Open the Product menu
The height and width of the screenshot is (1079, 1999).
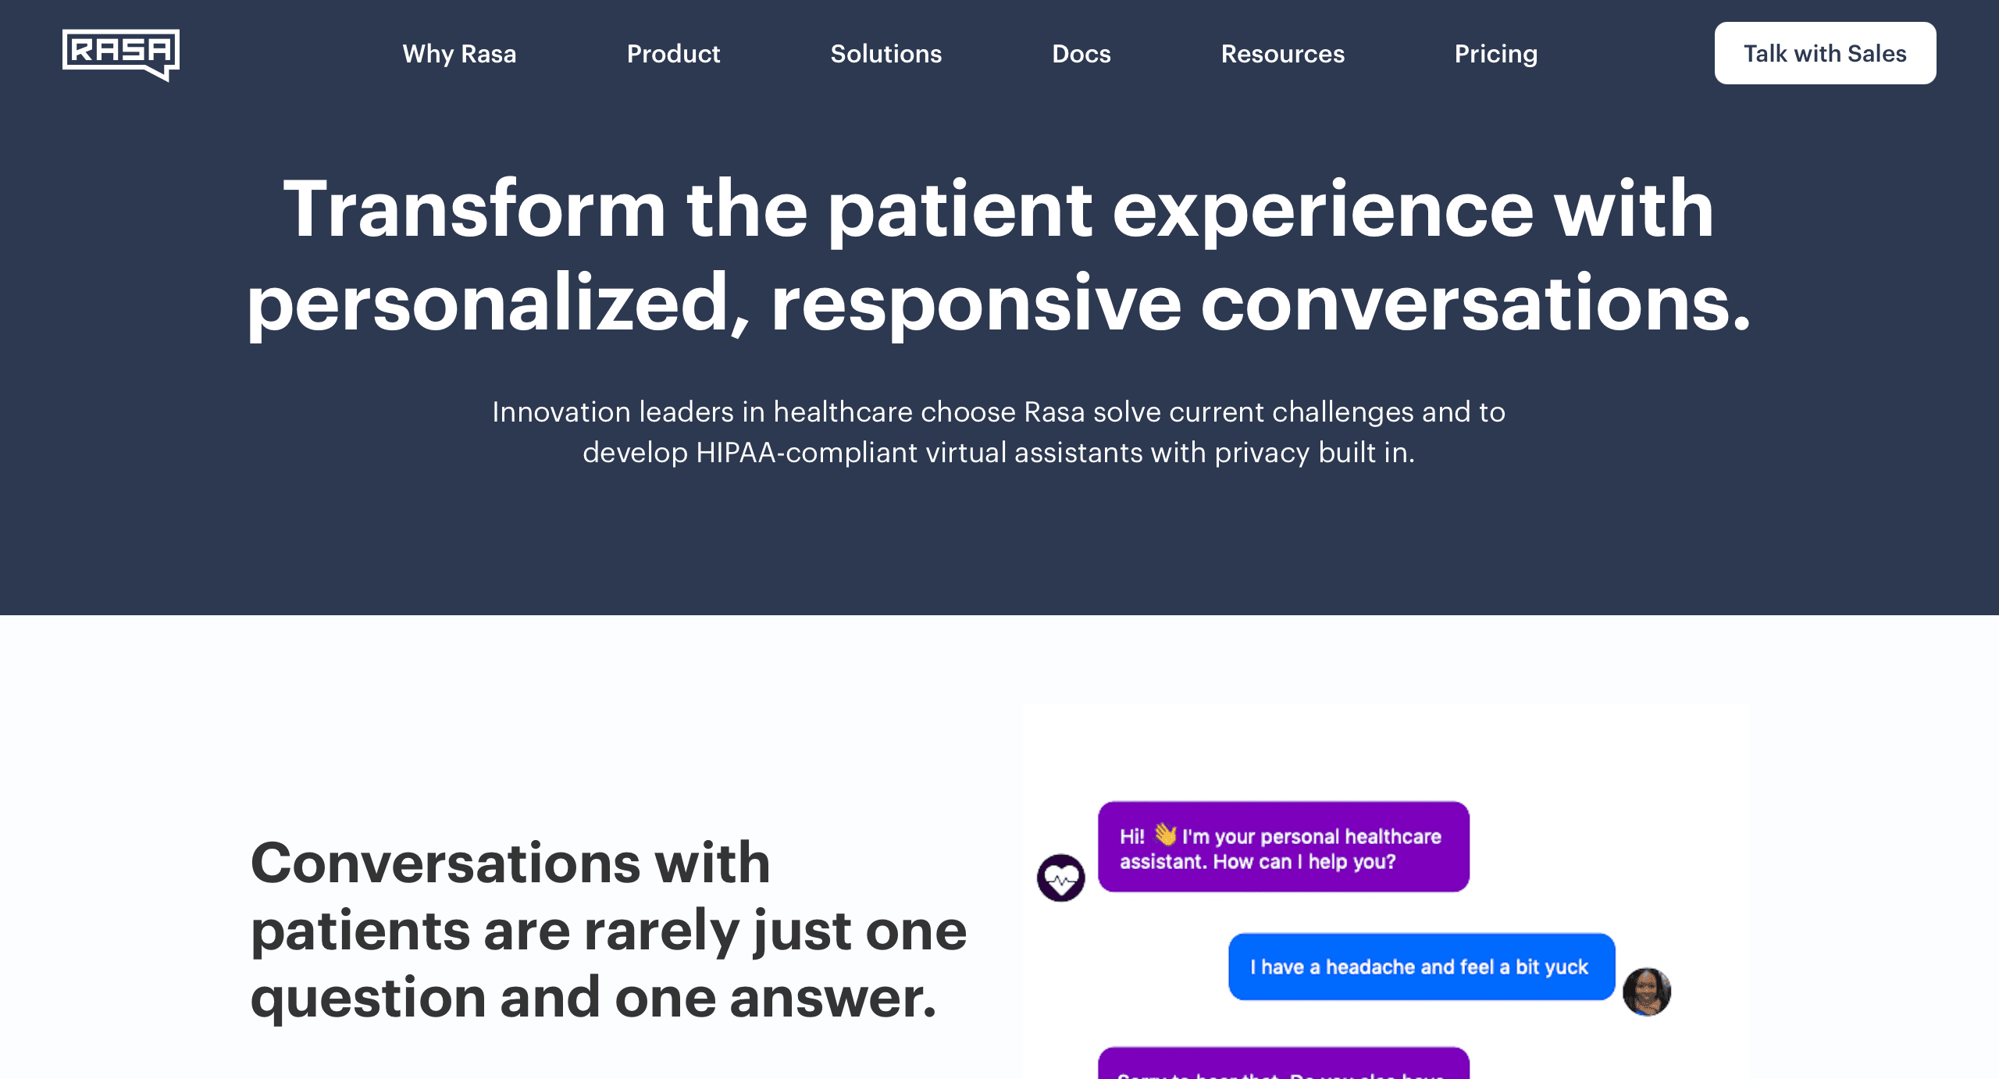673,54
